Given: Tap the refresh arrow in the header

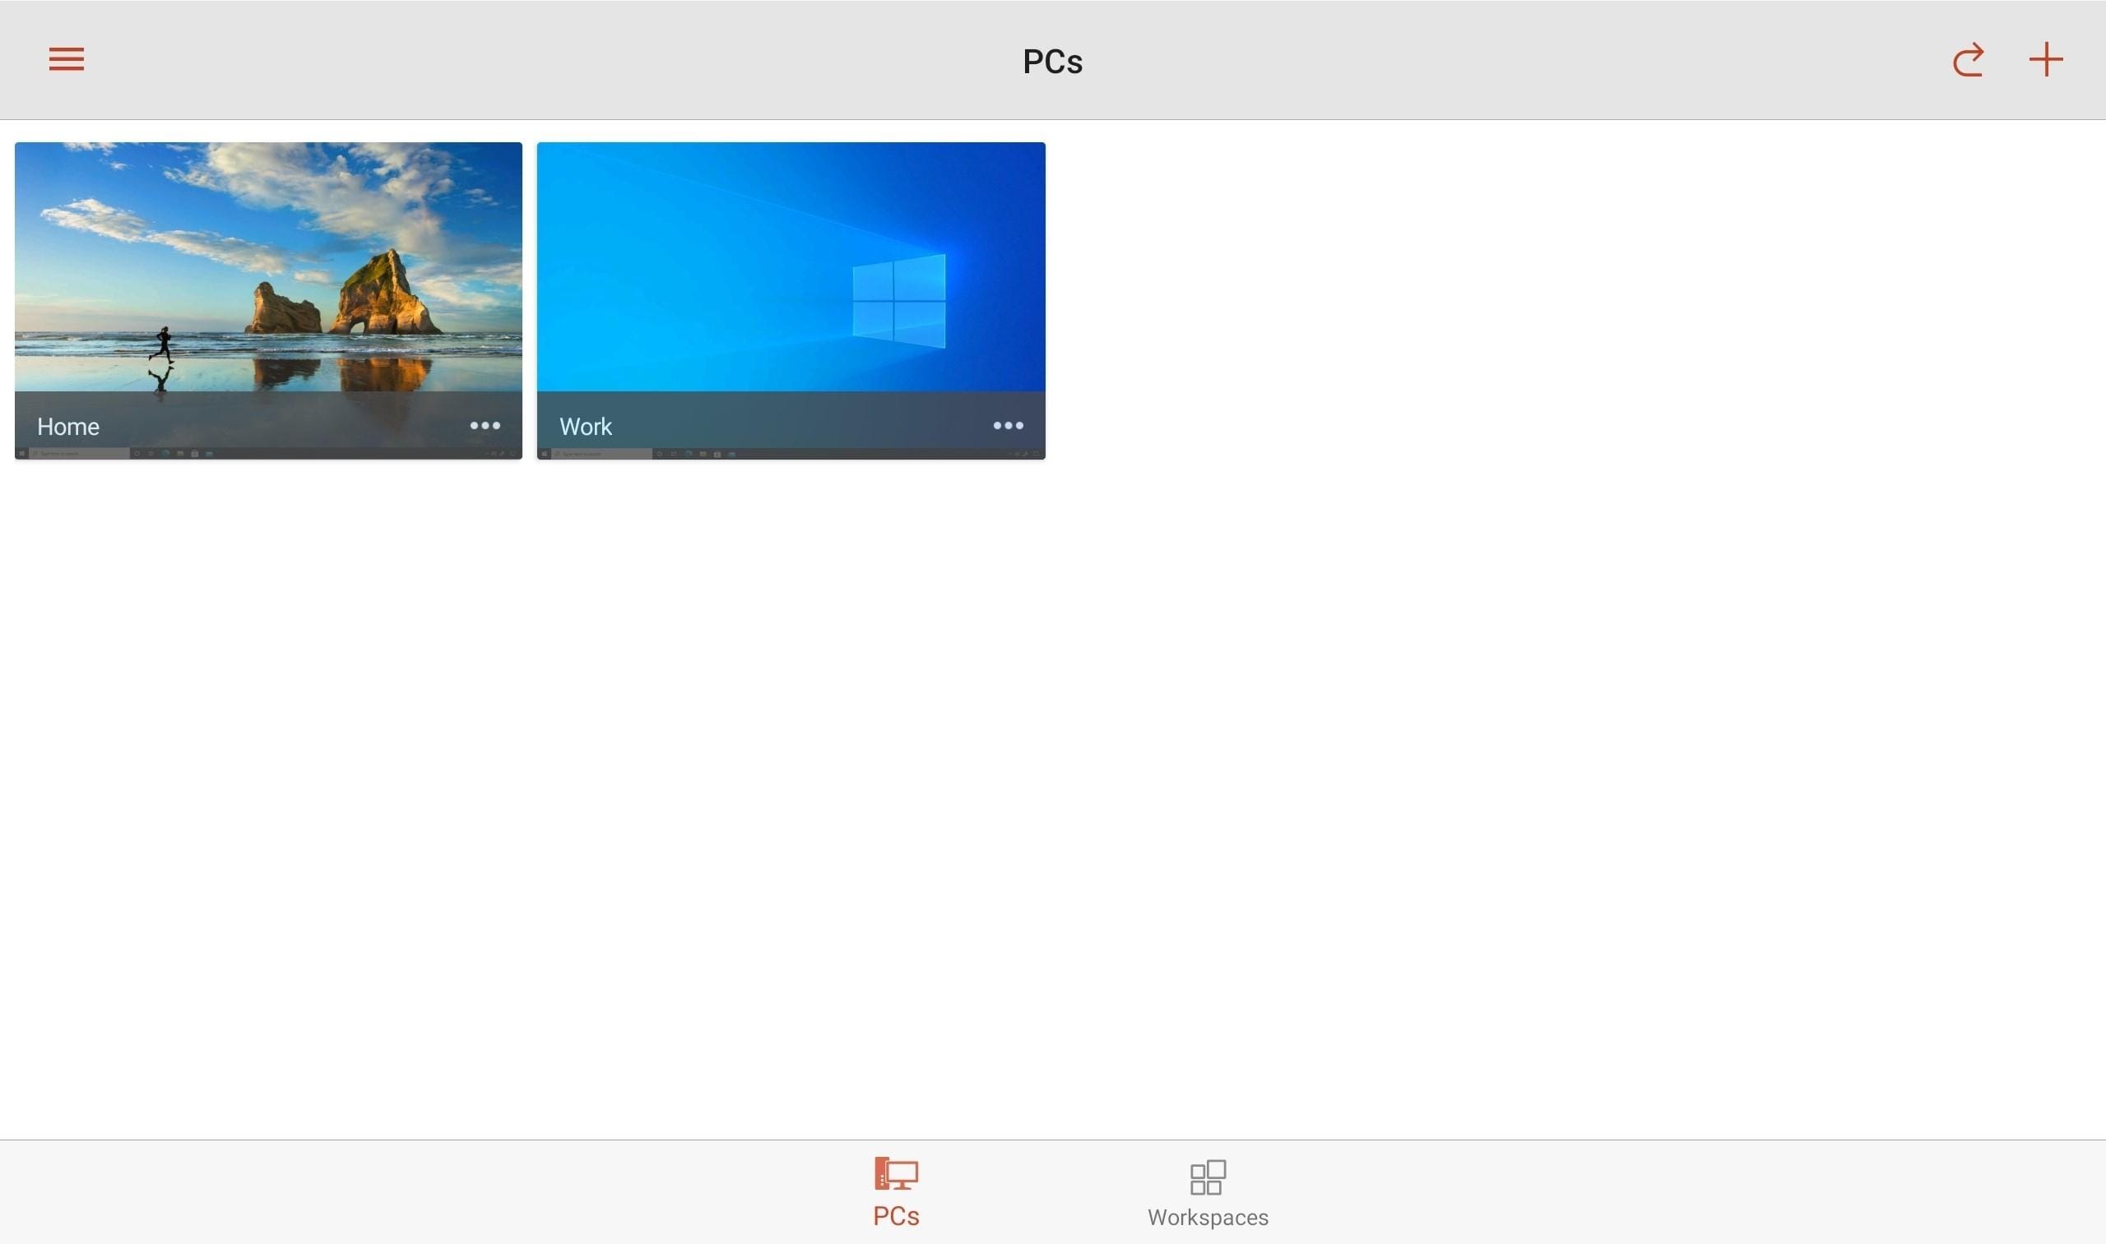Looking at the screenshot, I should [1969, 59].
